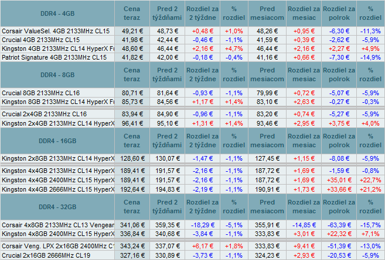Click the monthly difference +2,95 € cell
Image resolution: width=385 pixels, height=260 pixels.
304,123
